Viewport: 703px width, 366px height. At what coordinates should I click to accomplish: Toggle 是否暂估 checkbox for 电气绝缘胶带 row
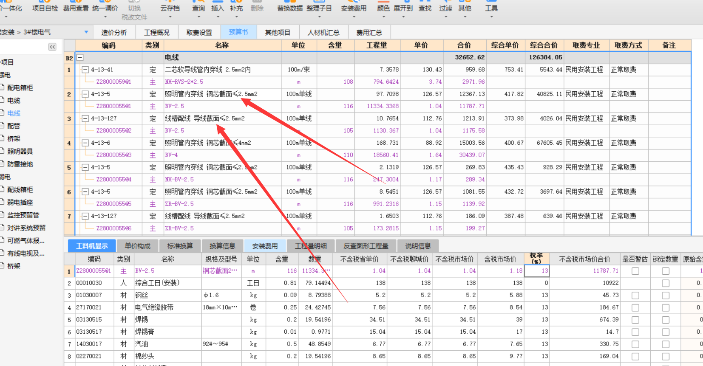635,307
